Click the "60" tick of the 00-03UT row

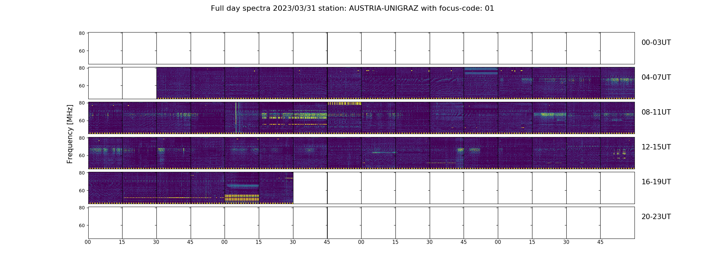[82, 51]
